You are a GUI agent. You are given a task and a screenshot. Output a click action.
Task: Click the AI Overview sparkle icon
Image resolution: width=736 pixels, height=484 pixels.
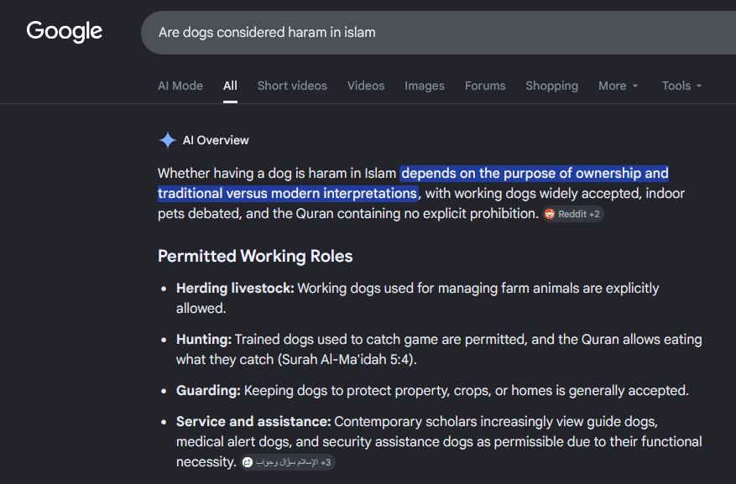click(x=168, y=140)
